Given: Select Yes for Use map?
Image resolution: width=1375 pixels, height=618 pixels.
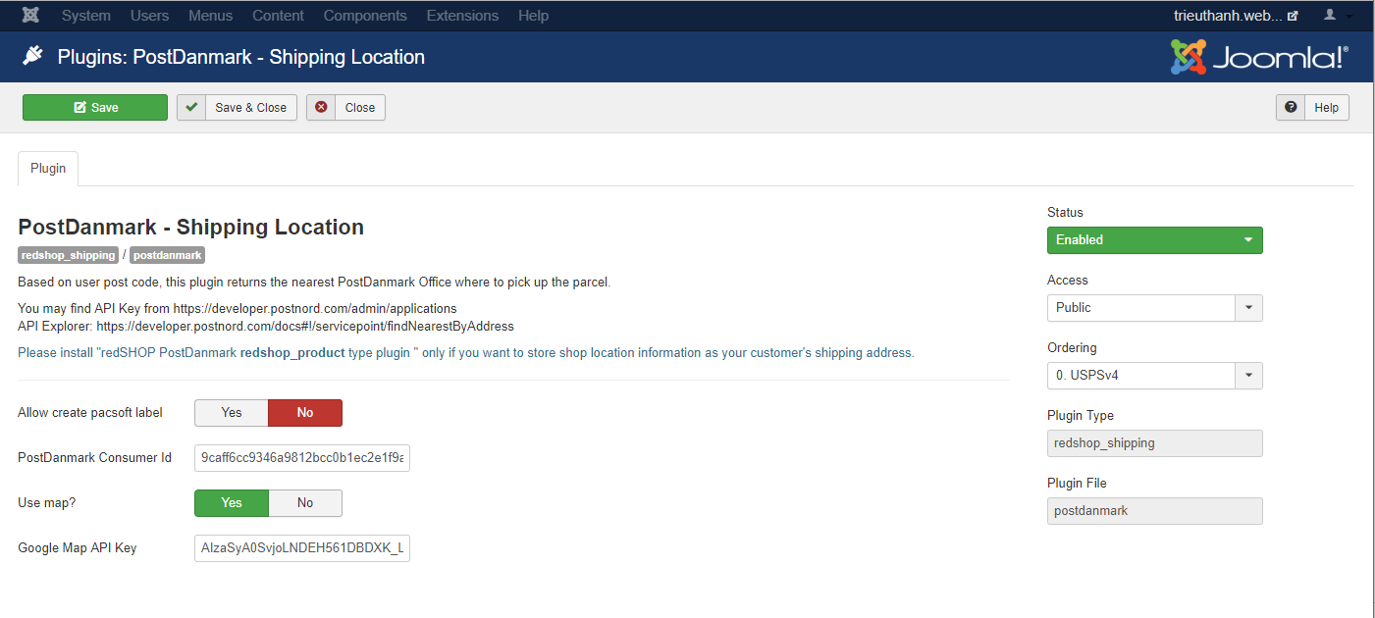Looking at the screenshot, I should [232, 503].
